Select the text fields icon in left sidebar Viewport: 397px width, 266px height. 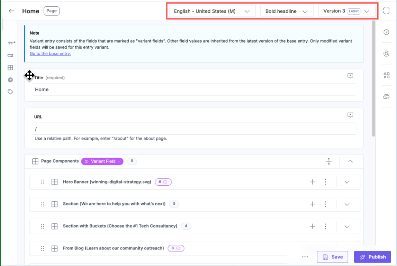click(11, 43)
